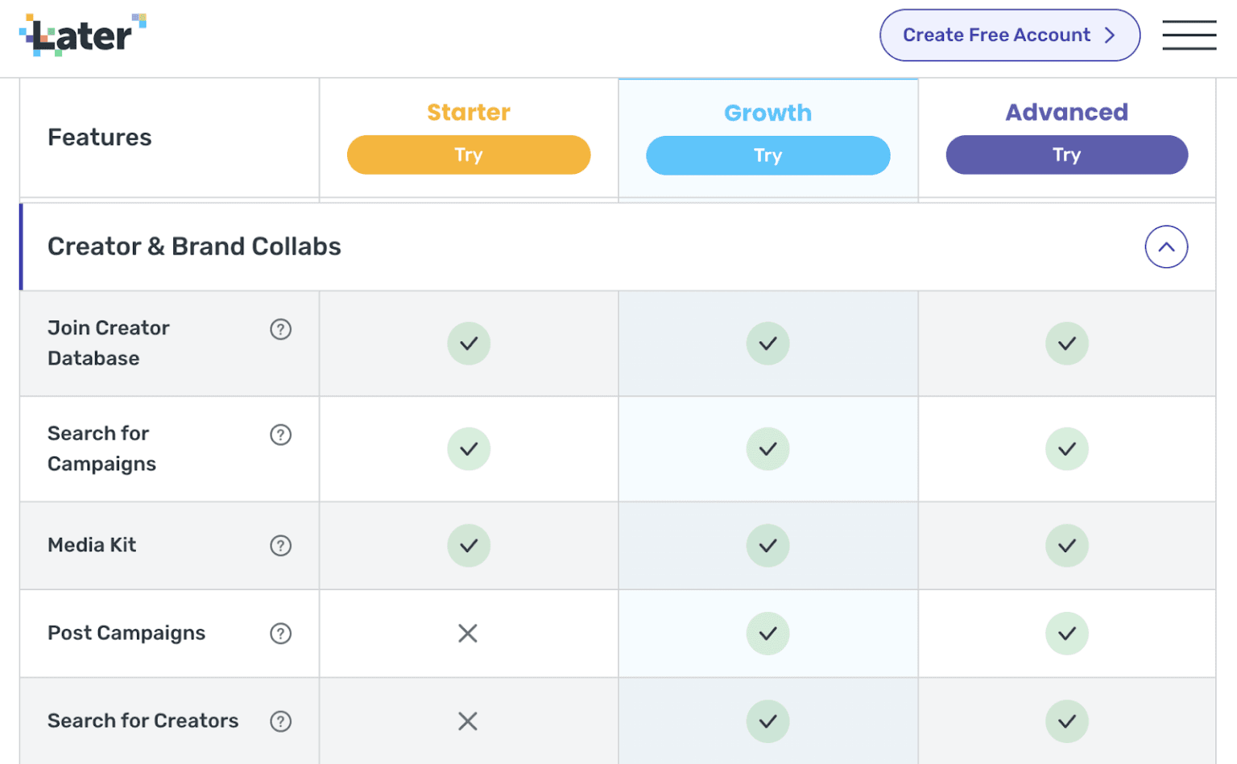Click the Creator & Brand Collabs section header
The height and width of the screenshot is (764, 1237).
pos(194,246)
